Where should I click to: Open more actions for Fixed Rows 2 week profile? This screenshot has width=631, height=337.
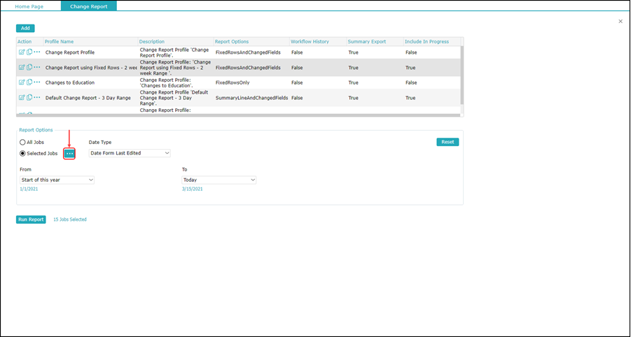click(37, 68)
